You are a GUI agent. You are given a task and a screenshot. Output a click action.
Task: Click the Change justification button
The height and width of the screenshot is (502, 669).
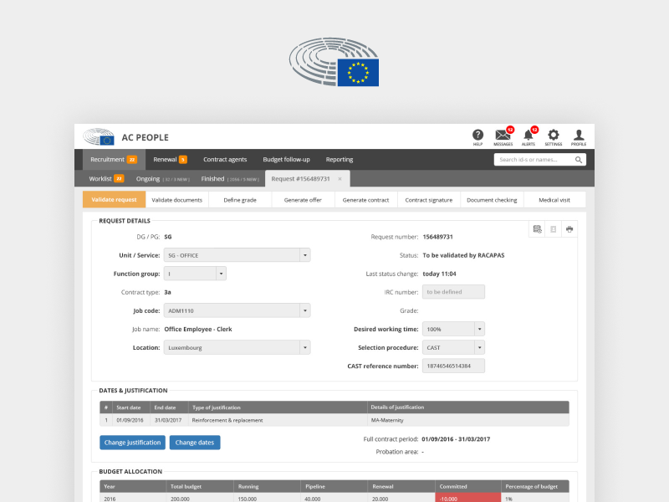tap(132, 443)
